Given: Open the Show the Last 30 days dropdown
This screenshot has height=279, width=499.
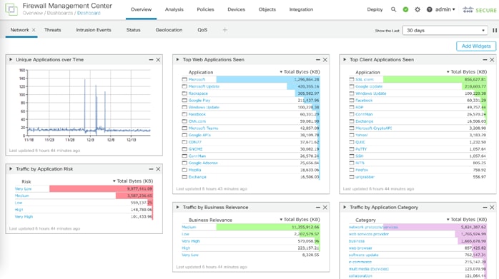Looking at the screenshot, I should (x=445, y=31).
